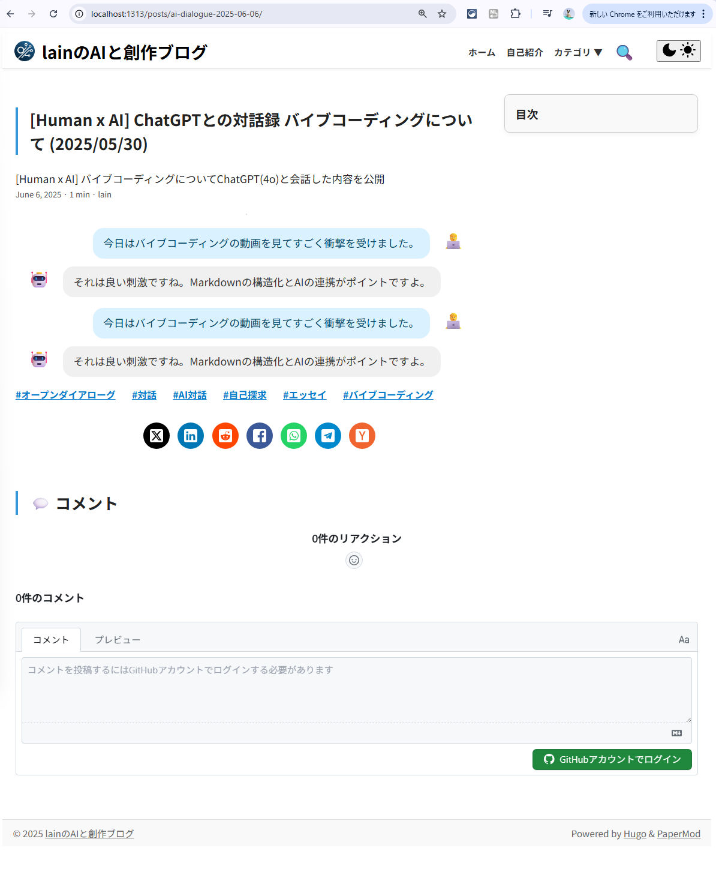This screenshot has height=881, width=716.
Task: Share the post on X (Twitter)
Action: 157,436
